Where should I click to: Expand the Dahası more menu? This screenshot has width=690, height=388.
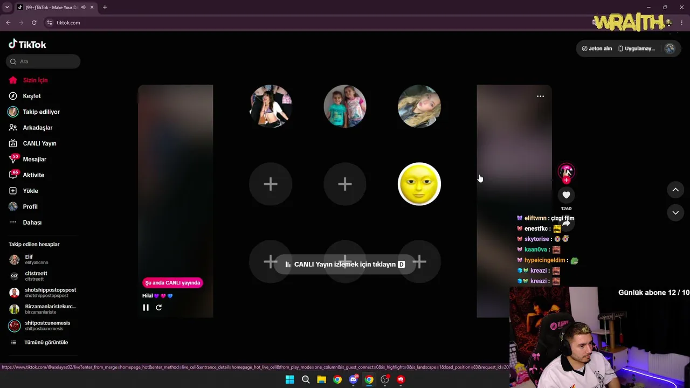pos(32,223)
